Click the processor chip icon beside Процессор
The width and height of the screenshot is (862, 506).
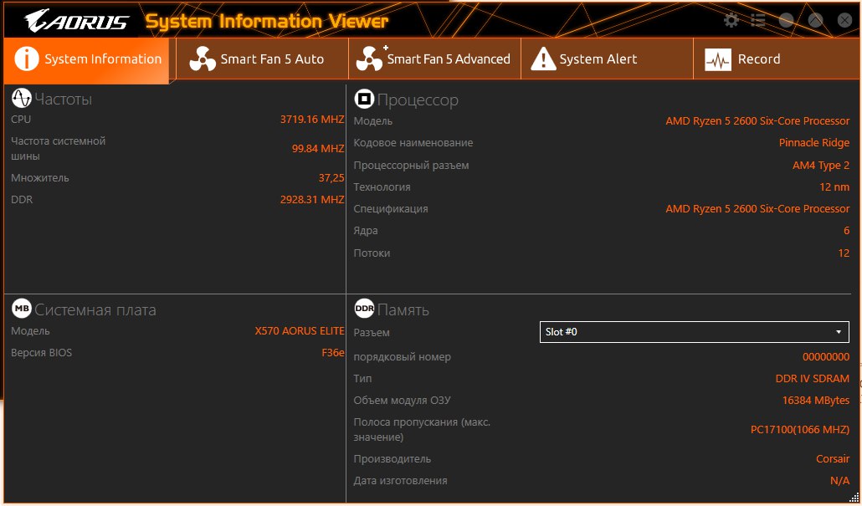click(364, 99)
